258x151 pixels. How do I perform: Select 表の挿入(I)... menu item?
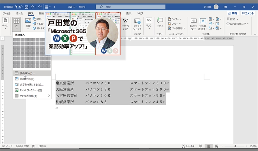point(32,73)
